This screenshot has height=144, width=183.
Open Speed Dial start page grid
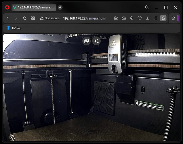pos(33,18)
